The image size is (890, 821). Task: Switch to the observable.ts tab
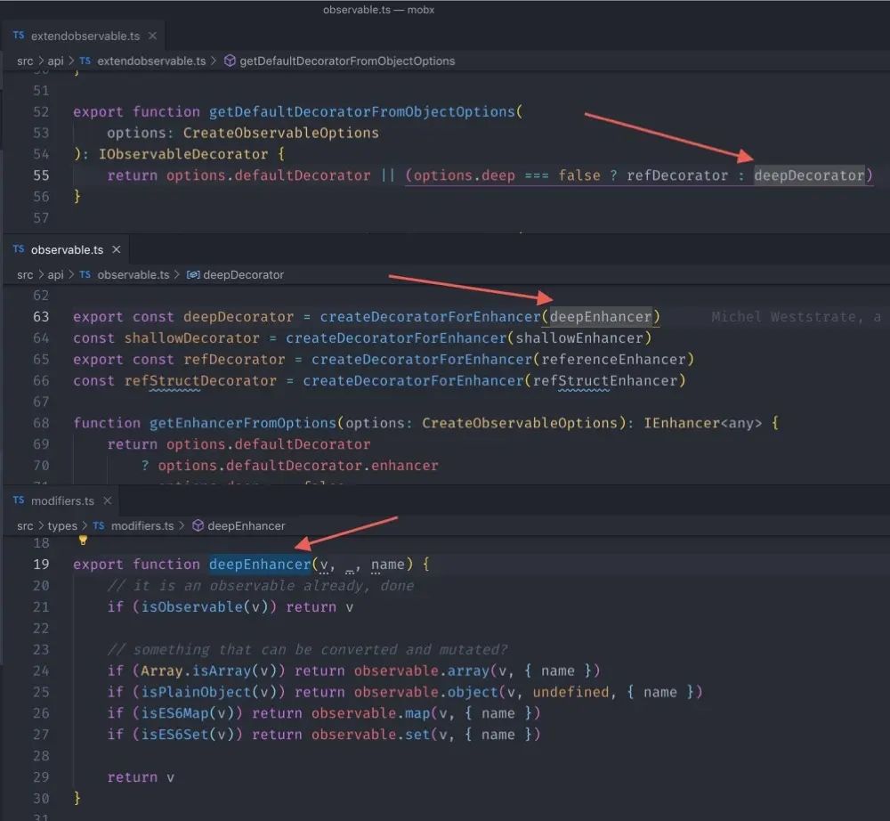coord(69,249)
